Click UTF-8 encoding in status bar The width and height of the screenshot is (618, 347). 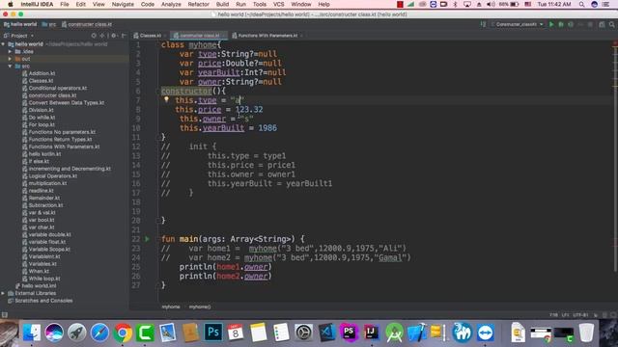coord(580,315)
